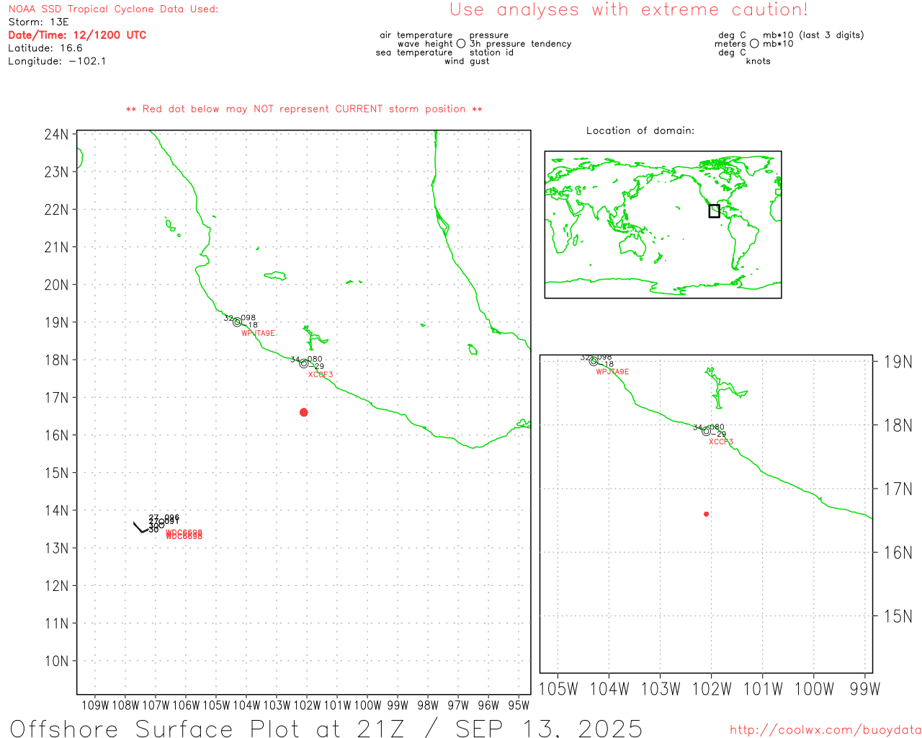The width and height of the screenshot is (922, 738).
Task: Click the '3h pressure tendency' legend label
Action: [520, 44]
